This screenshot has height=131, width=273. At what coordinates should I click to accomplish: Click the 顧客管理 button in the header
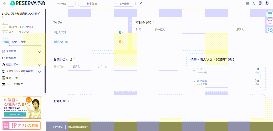coord(92,3)
